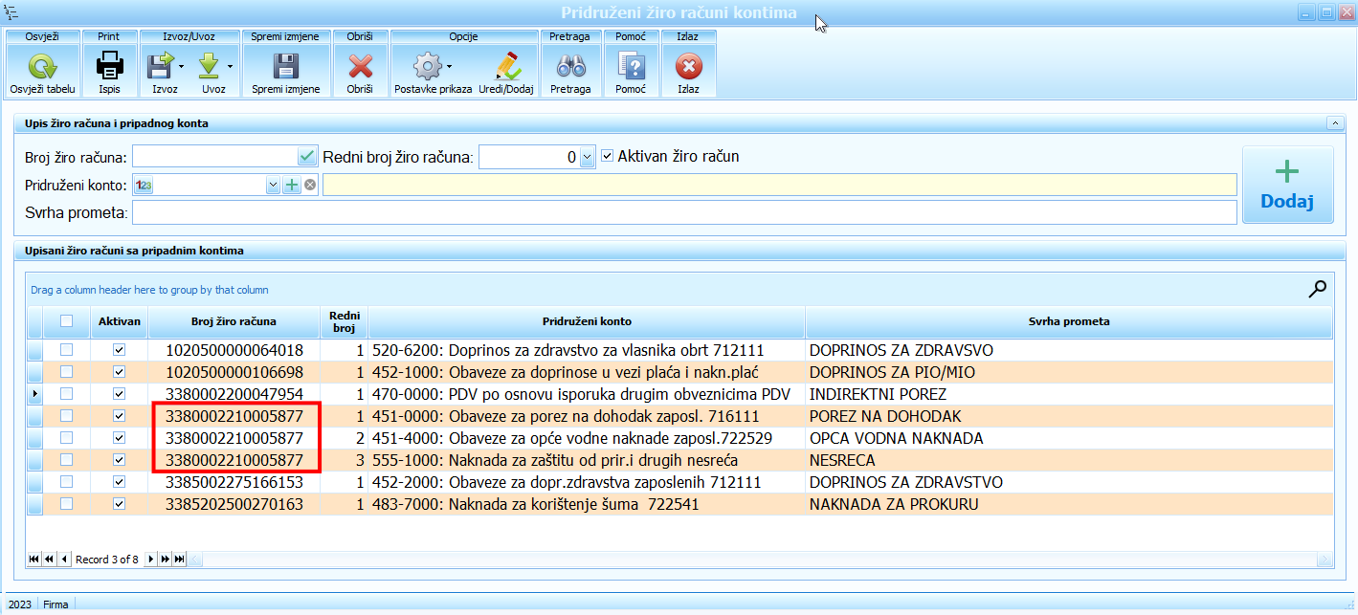Image resolution: width=1358 pixels, height=615 pixels.
Task: Click the magnifier icon above the grid
Action: (1318, 289)
